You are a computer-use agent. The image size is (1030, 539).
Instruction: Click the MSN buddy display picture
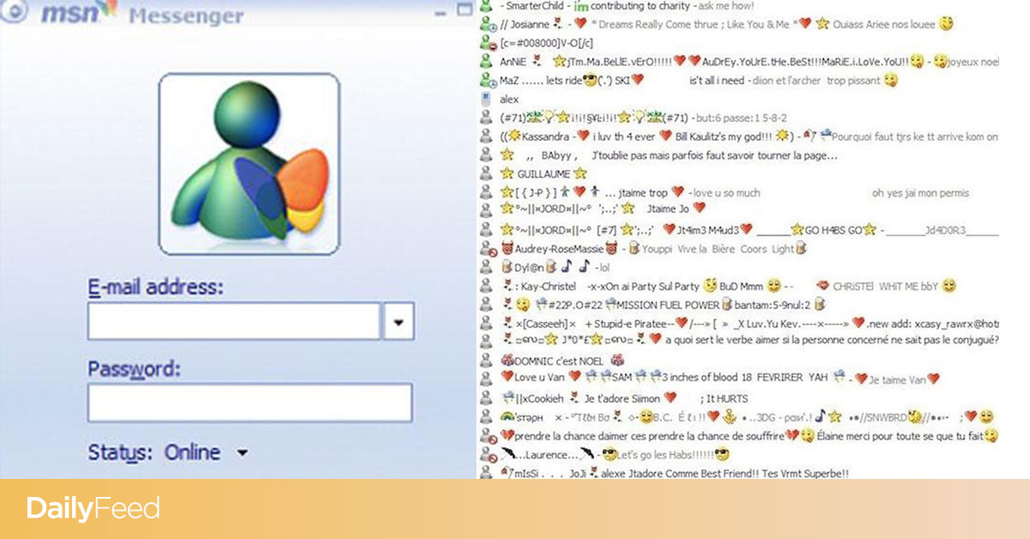tap(249, 164)
